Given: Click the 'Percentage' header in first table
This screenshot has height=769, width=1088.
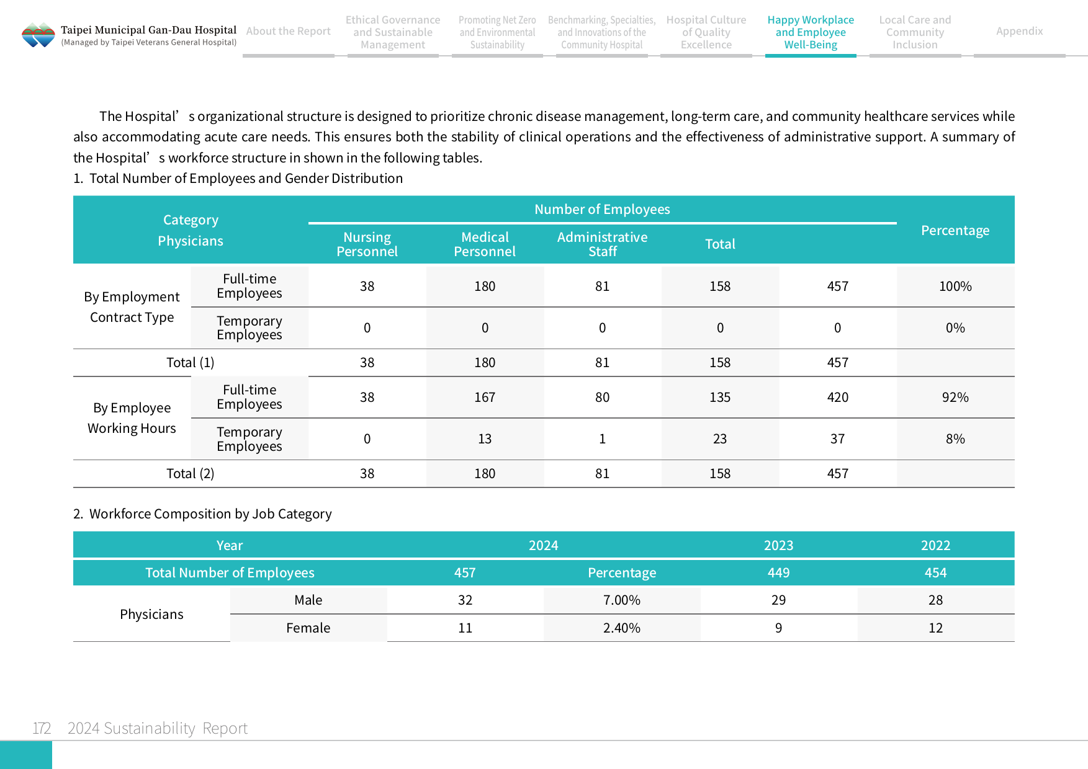Looking at the screenshot, I should [955, 230].
